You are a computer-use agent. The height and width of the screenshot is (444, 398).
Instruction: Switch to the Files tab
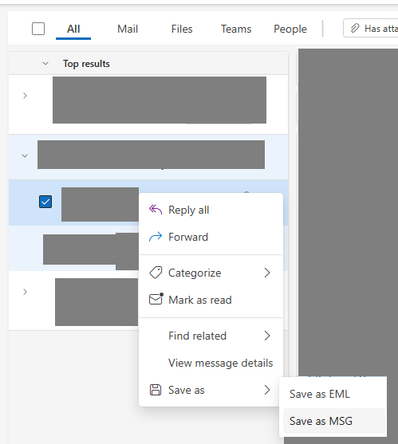point(182,29)
